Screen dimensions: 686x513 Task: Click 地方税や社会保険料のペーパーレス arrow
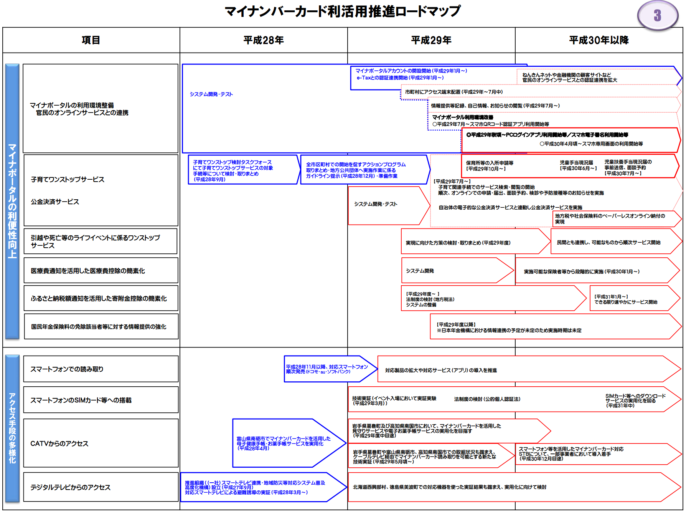[x=617, y=218]
